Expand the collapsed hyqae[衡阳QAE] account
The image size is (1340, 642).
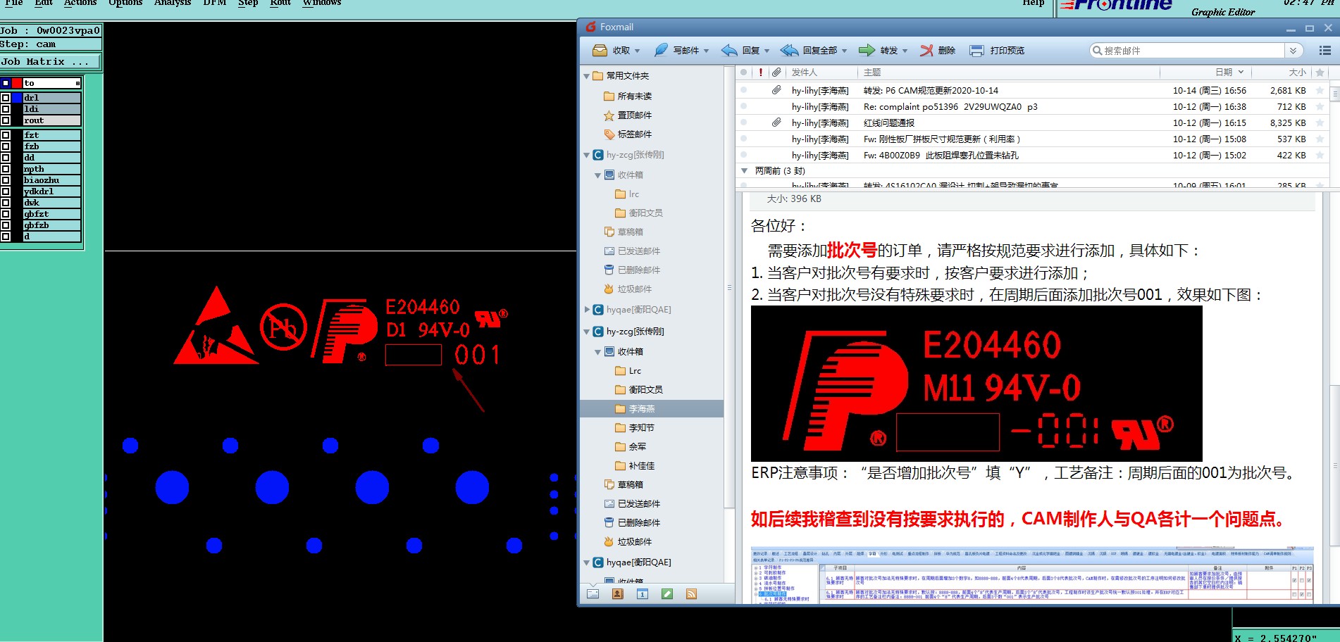587,310
